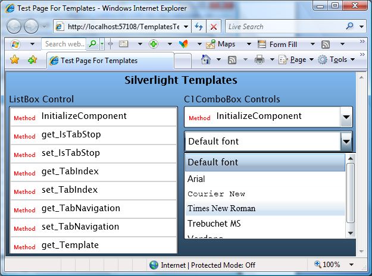
Task: Choose Trebuchet MS in the font list
Action: point(265,224)
